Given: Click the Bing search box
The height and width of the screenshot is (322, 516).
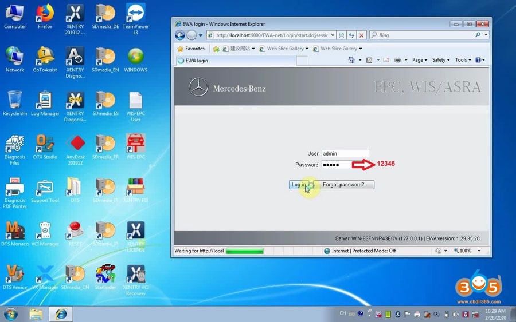Looking at the screenshot, I should pyautogui.click(x=423, y=35).
